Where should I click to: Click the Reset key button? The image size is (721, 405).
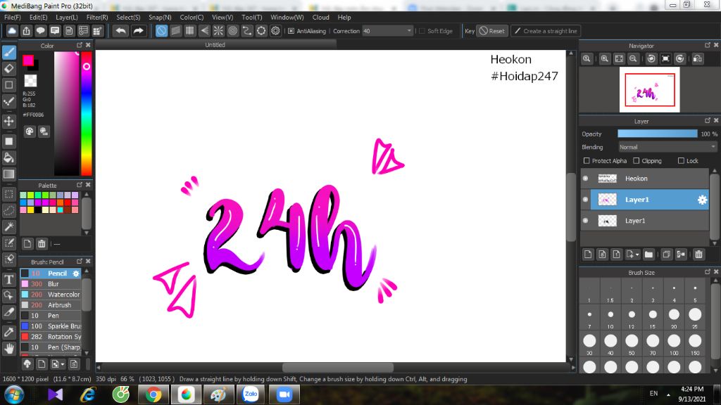tap(492, 31)
